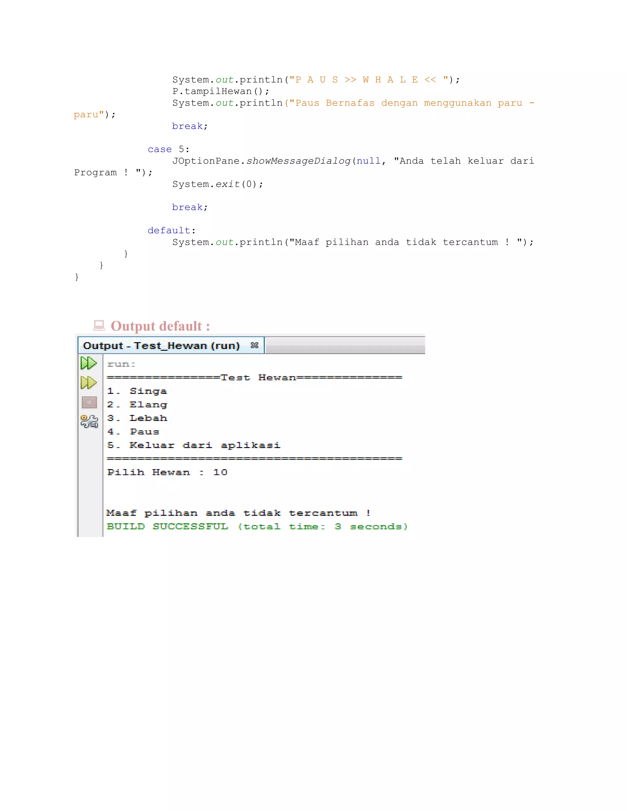Click the green Re-run icon
The image size is (627, 811).
(x=89, y=363)
